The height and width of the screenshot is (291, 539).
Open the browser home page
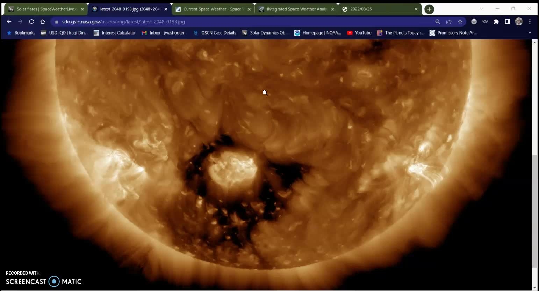click(x=43, y=22)
